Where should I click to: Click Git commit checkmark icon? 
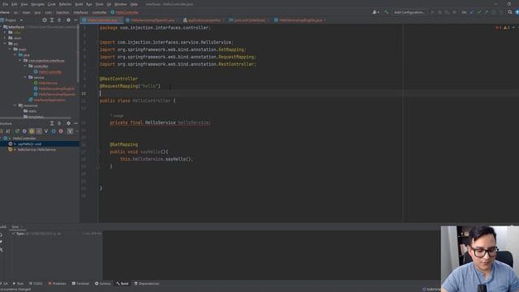[479, 12]
